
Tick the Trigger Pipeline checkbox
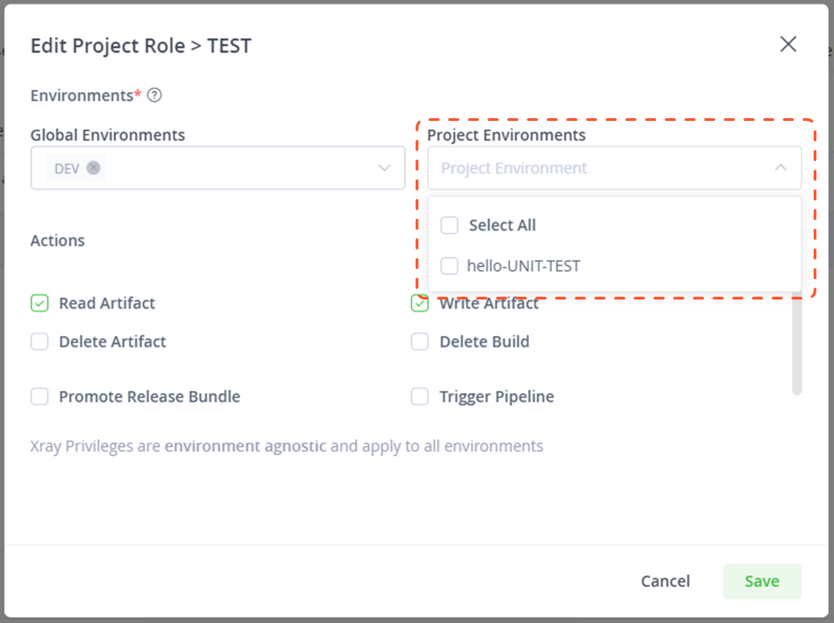pos(420,397)
